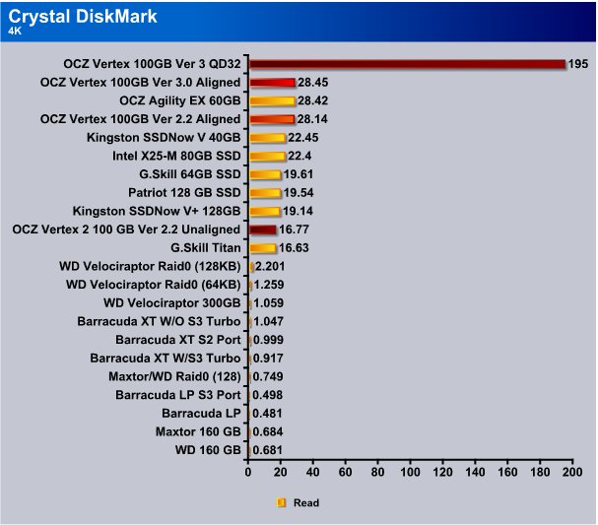This screenshot has height=525, width=598.
Task: Select WD Velociraptor Raid0 (64KB) label
Action: pos(154,285)
